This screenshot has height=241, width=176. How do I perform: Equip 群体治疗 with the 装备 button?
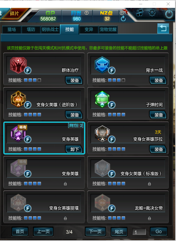74,80
